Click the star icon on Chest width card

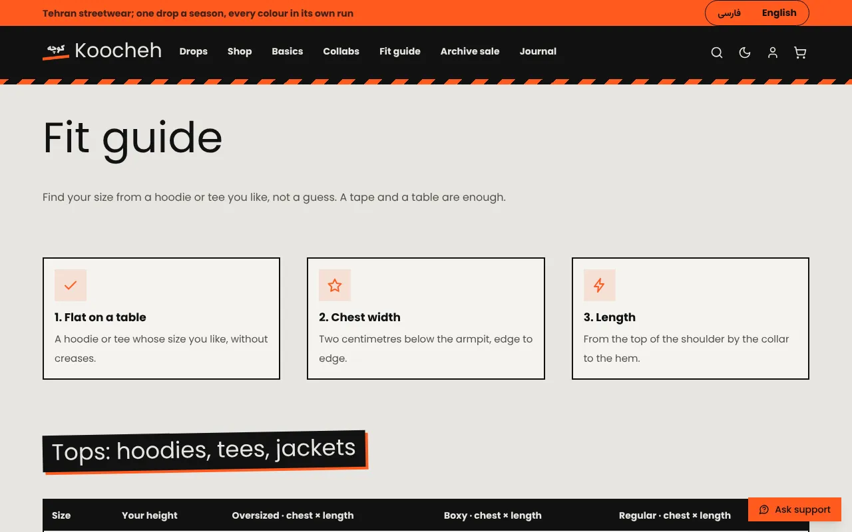[x=335, y=285]
